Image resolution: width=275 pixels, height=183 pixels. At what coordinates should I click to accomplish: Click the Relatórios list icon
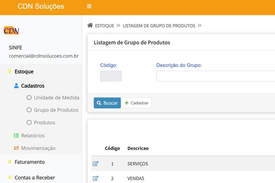tap(16, 135)
